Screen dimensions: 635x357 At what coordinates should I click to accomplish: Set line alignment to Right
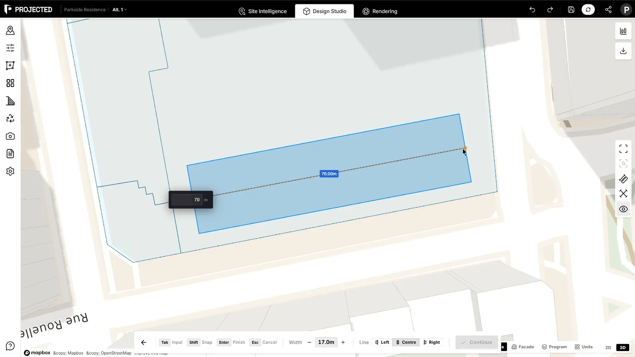pos(431,342)
